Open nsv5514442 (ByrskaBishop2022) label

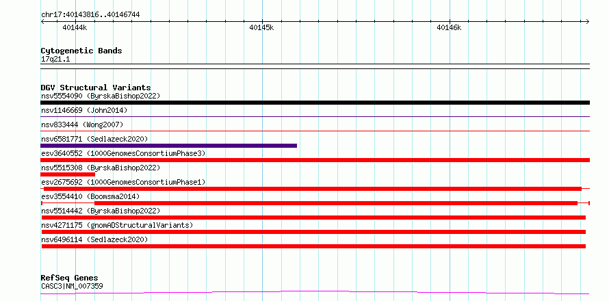(101, 211)
